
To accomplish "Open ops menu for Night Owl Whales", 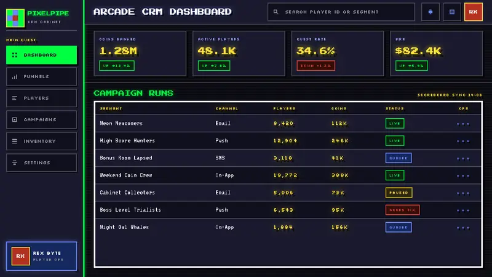I will (463, 227).
